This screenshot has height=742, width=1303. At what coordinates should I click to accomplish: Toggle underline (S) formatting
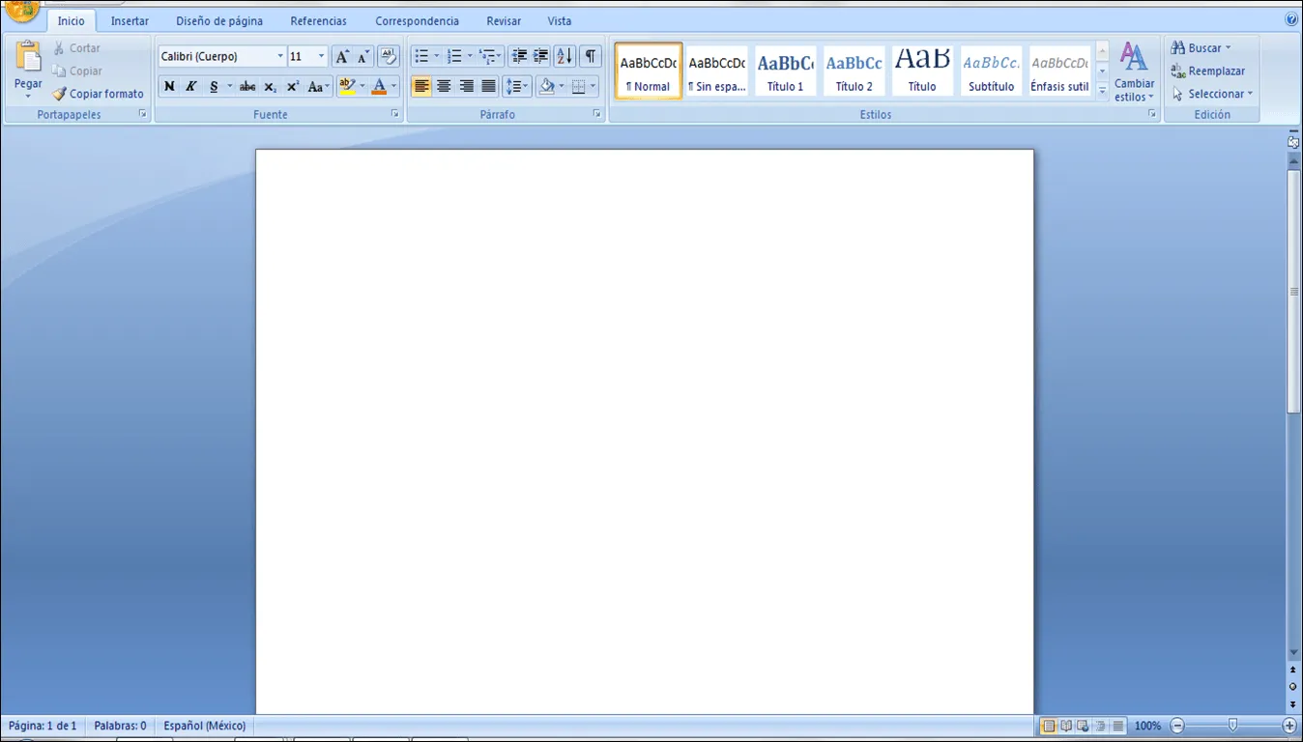pyautogui.click(x=214, y=87)
